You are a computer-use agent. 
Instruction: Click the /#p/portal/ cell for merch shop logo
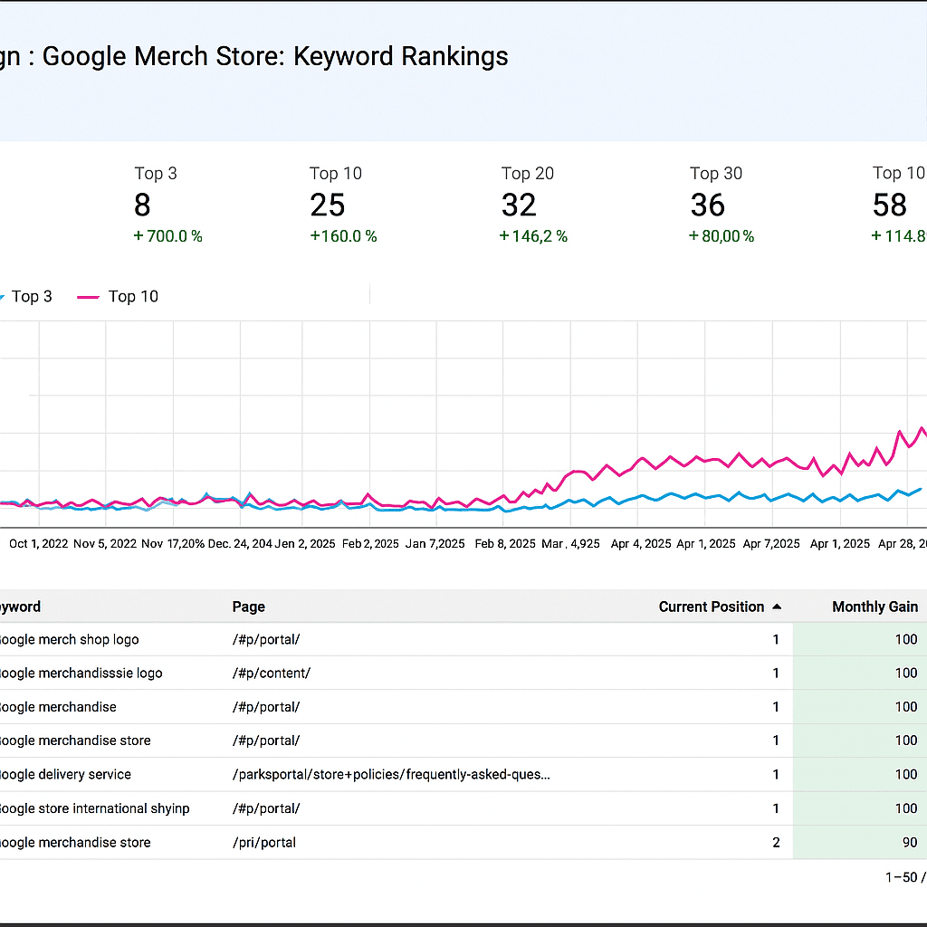[265, 639]
